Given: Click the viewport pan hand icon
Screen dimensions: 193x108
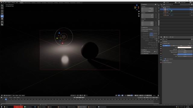Looking at the screenshot, I should (139, 14).
